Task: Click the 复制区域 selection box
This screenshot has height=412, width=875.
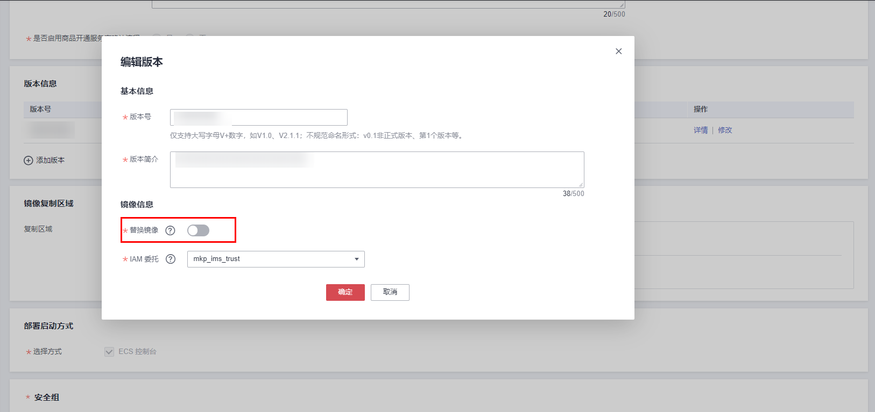Action: pos(744,255)
